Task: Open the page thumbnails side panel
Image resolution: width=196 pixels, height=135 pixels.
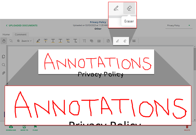Action: [4, 57]
